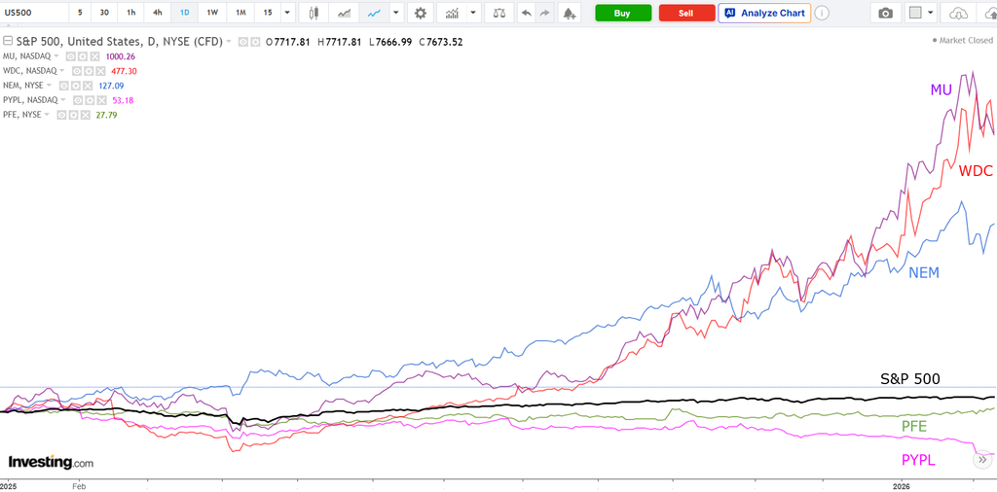Remove PYPL series with X icon
This screenshot has width=997, height=492.
pyautogui.click(x=101, y=100)
